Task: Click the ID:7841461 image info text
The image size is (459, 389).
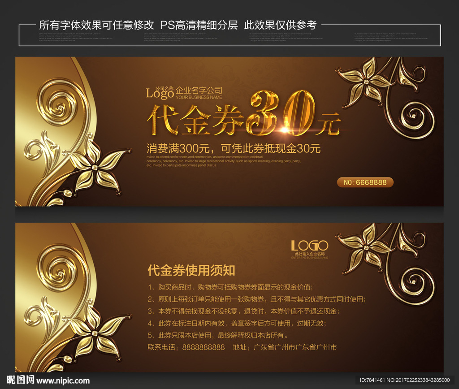Action: (405, 380)
